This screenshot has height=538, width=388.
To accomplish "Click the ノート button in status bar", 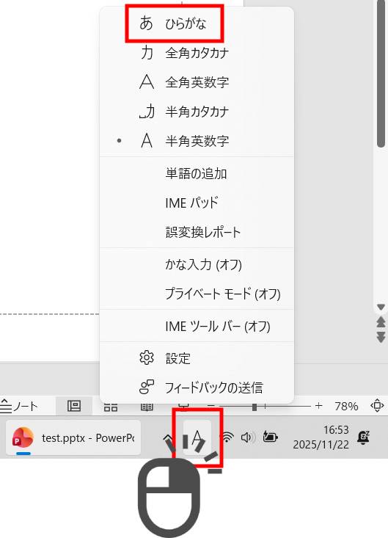I will (19, 406).
